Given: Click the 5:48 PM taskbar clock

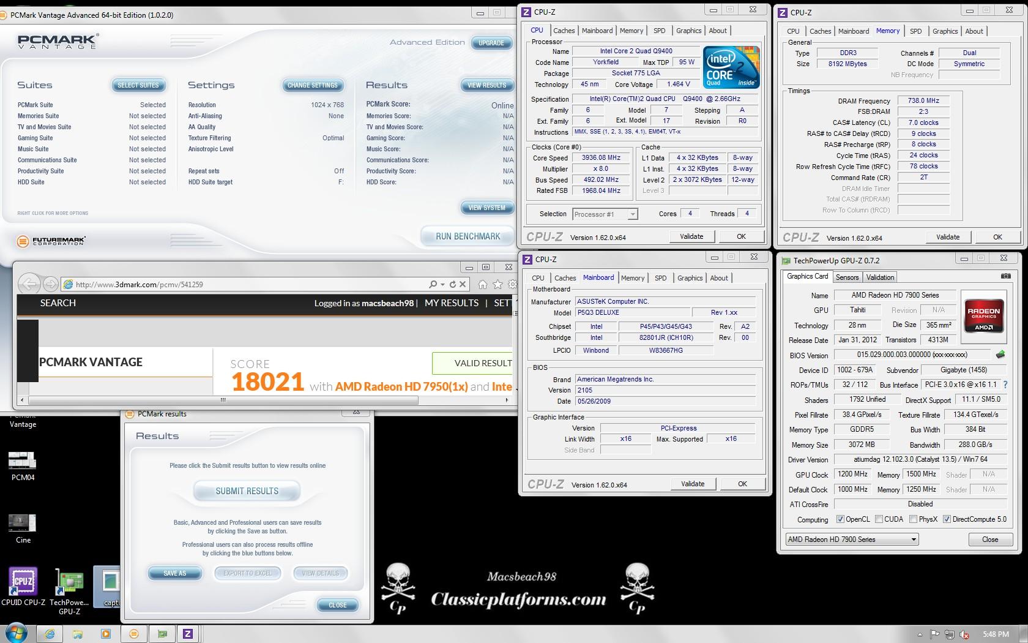Looking at the screenshot, I should (x=996, y=634).
